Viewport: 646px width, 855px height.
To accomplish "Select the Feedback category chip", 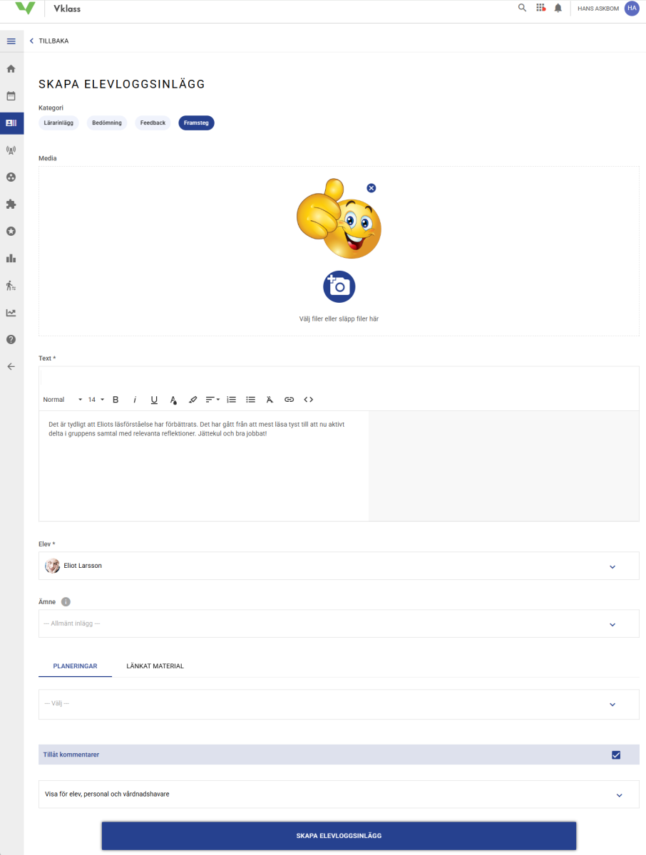I will point(153,123).
